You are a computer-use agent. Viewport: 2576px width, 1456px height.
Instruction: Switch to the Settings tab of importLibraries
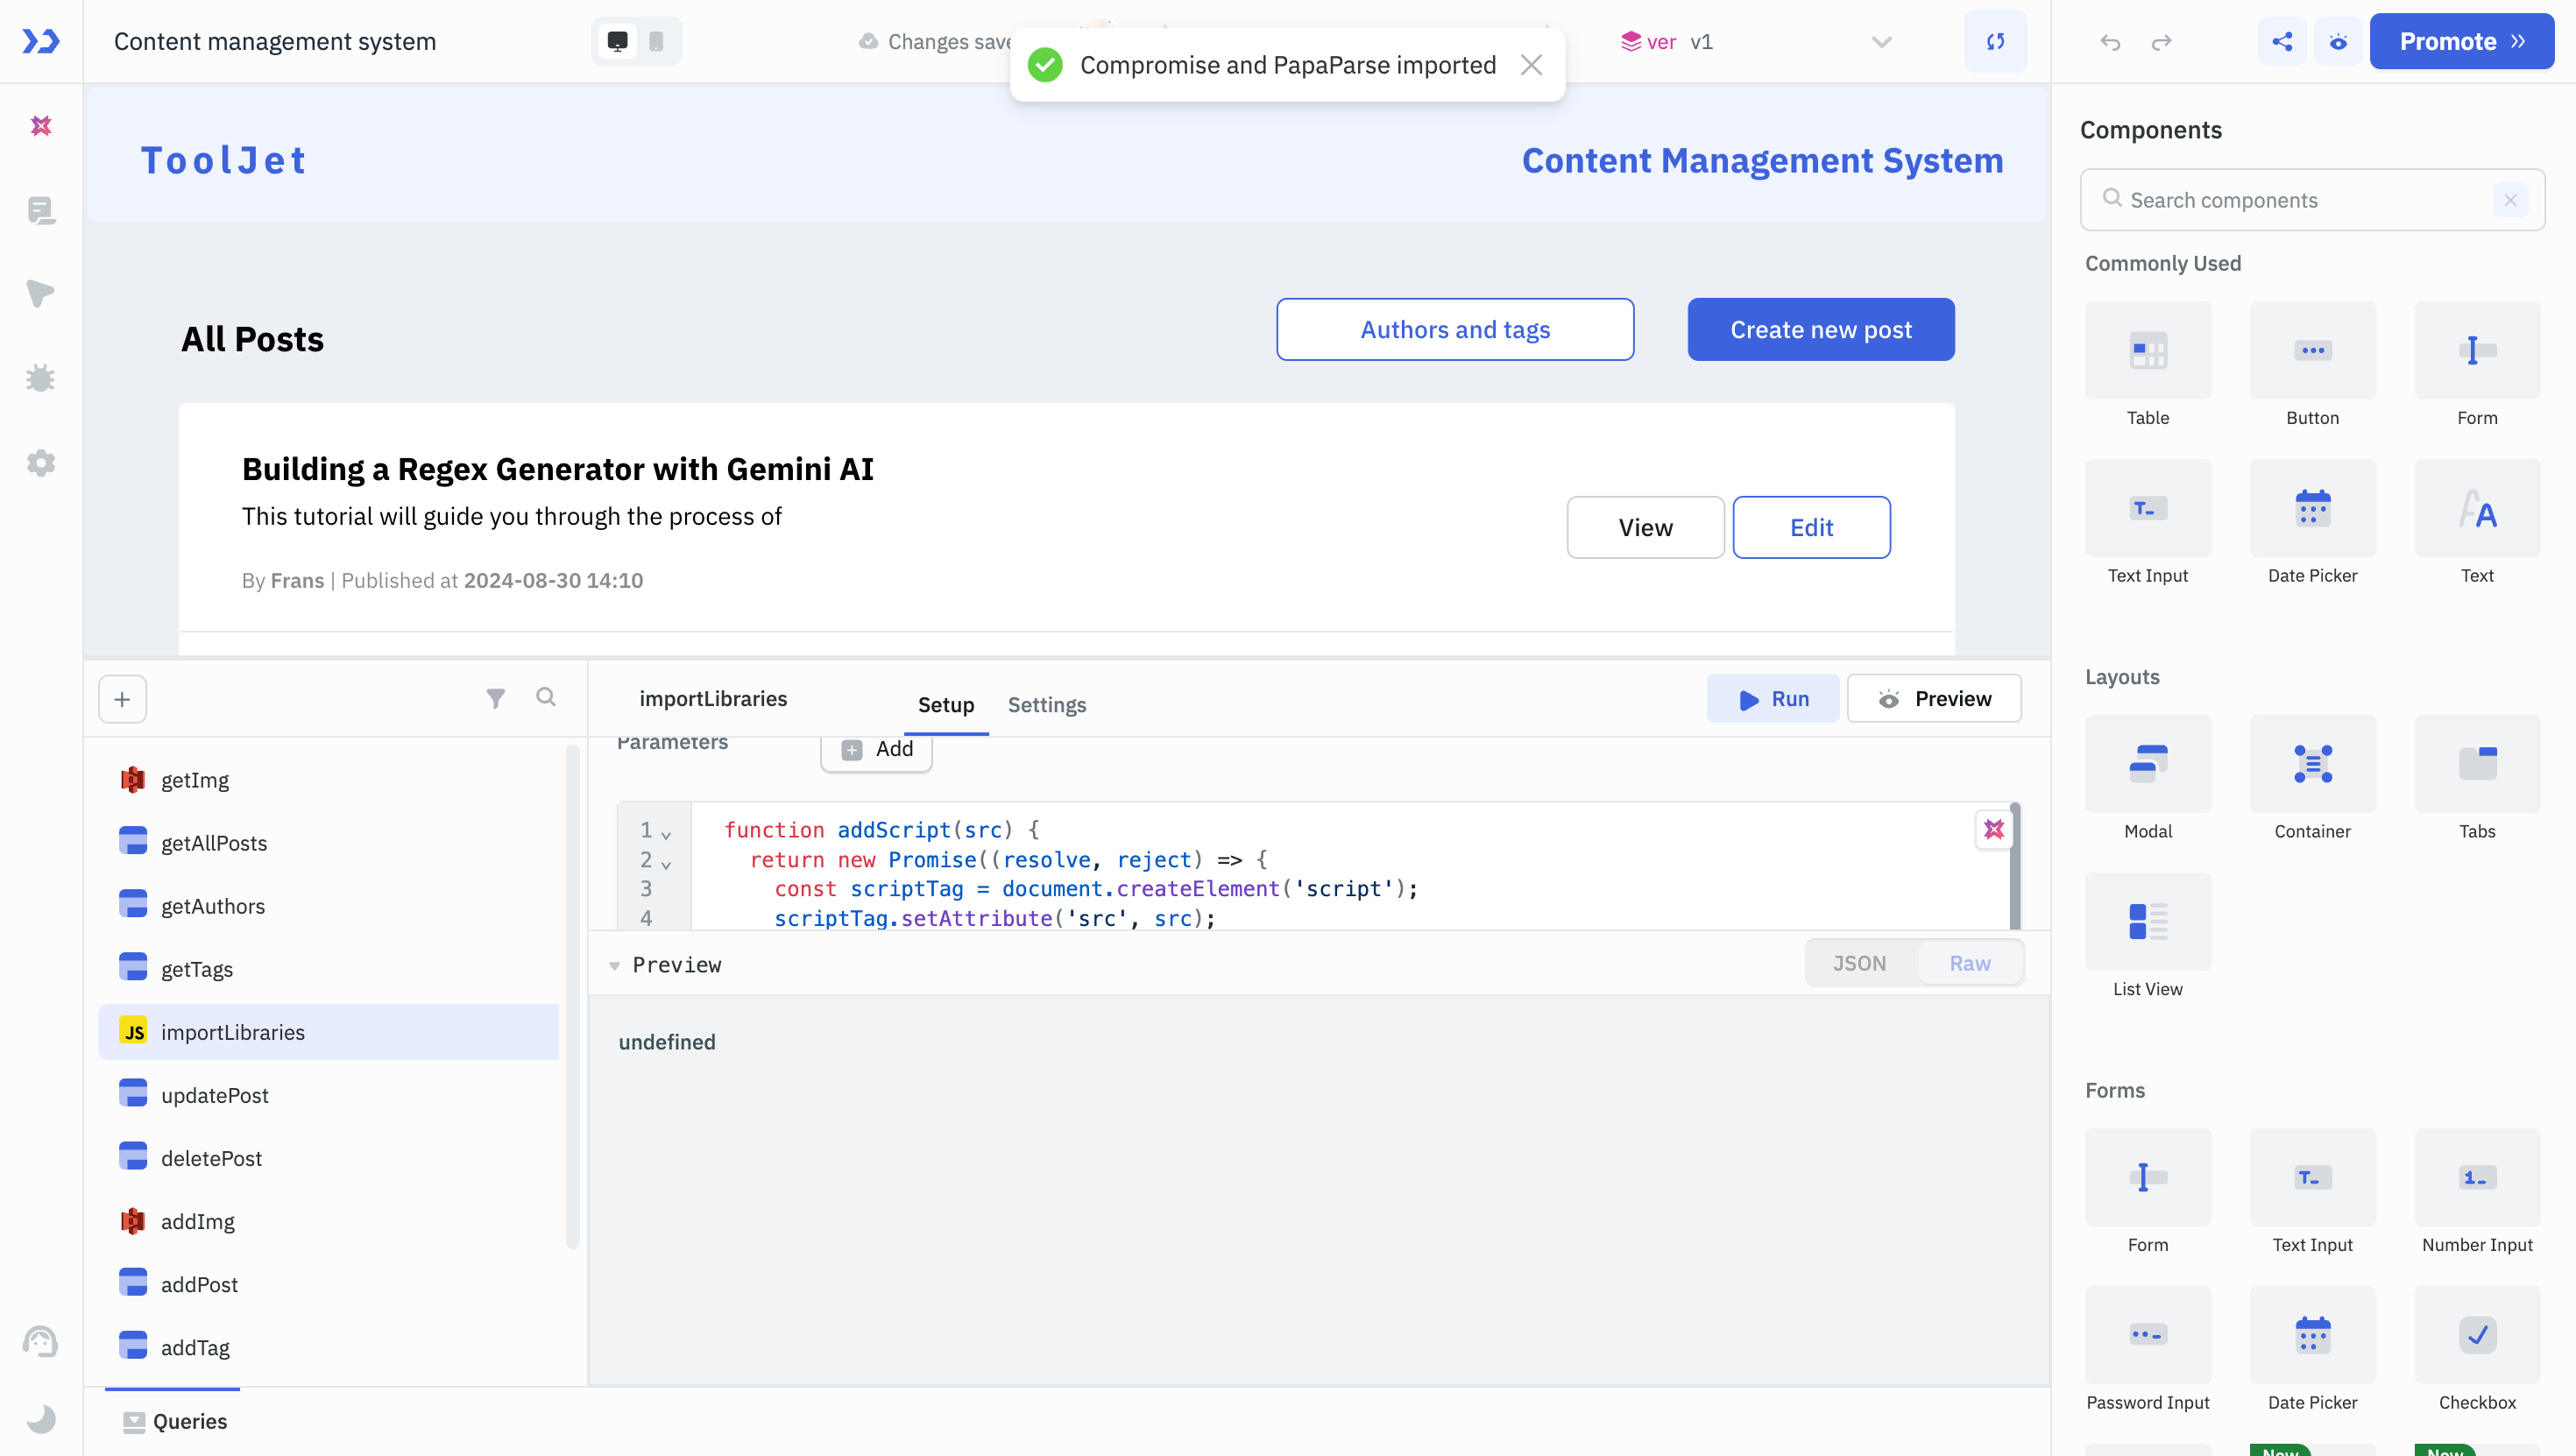click(x=1047, y=704)
